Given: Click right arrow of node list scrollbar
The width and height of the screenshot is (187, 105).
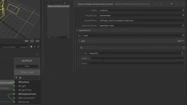Looking at the screenshot, I should point(68,37).
